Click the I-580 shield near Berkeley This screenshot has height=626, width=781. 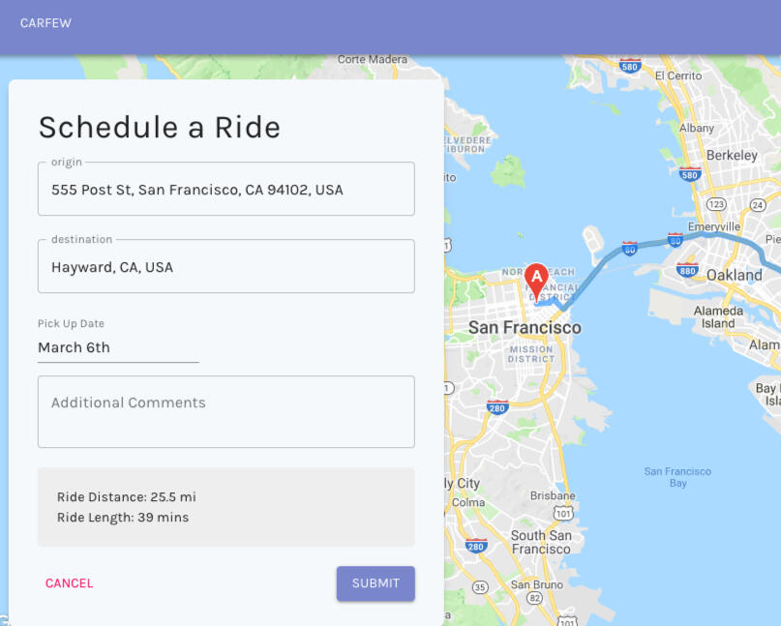click(689, 175)
